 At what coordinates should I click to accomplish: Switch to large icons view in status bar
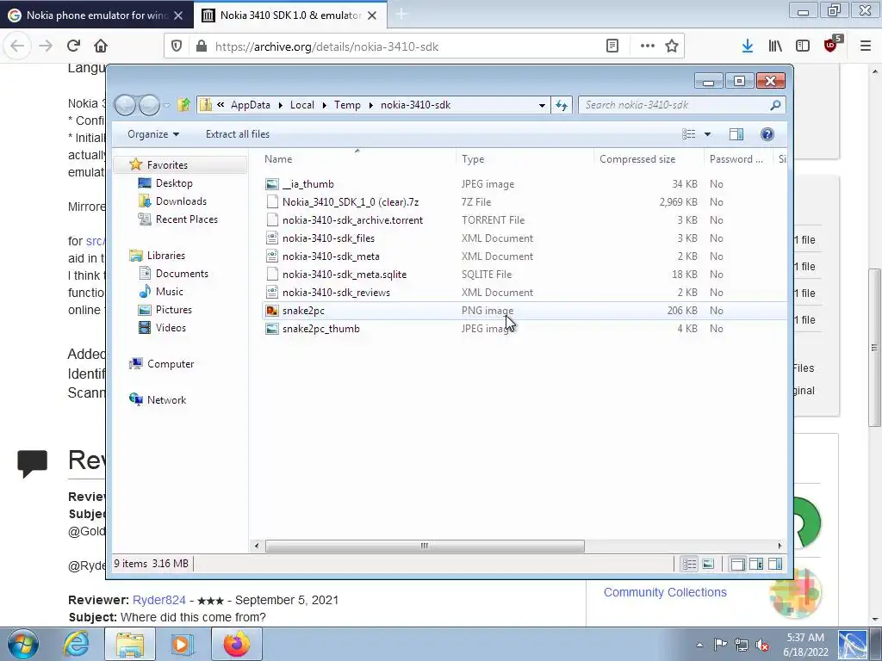[708, 564]
